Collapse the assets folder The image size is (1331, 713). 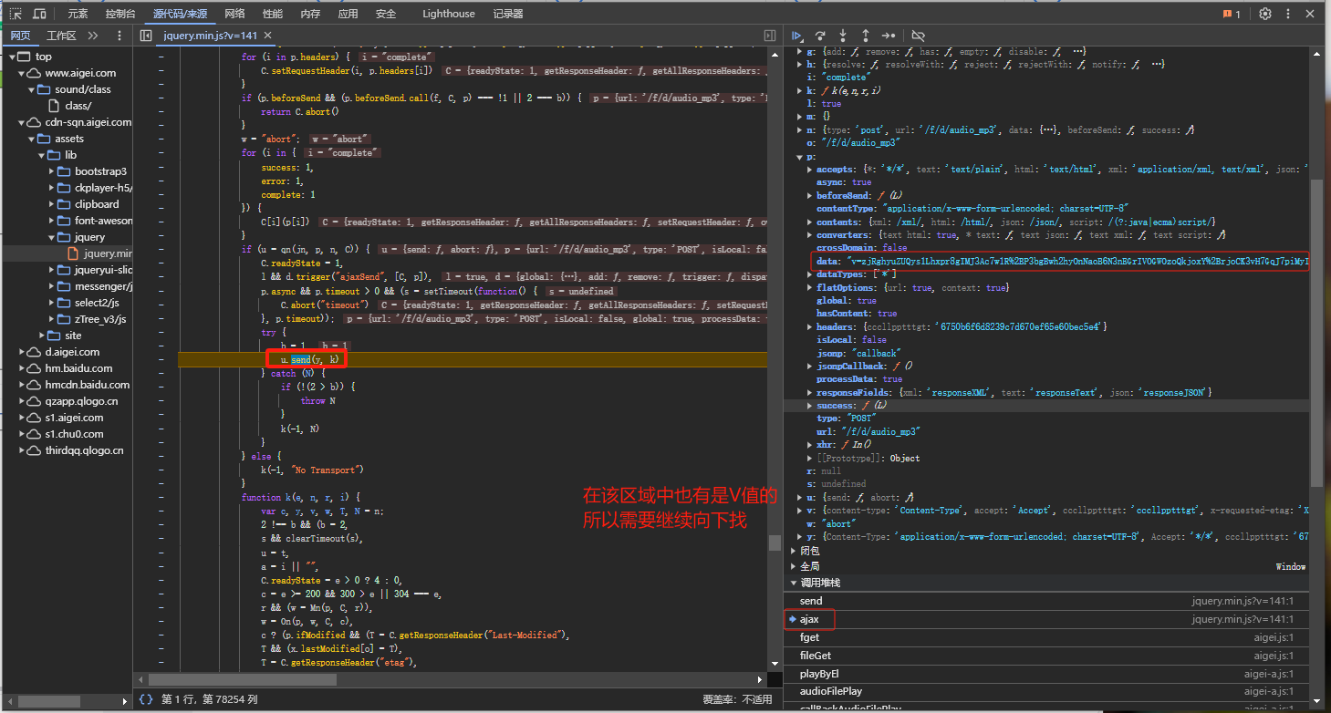(33, 139)
